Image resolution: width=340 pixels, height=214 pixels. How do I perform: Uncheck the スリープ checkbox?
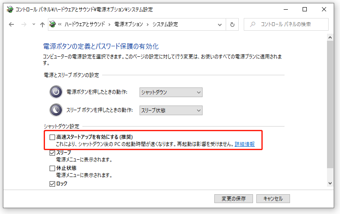tap(52, 153)
